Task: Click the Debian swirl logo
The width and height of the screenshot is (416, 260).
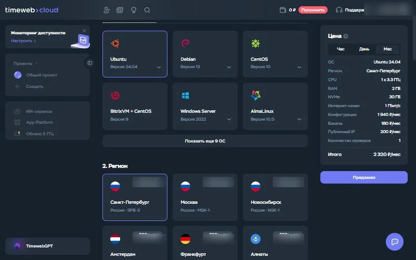Action: [x=185, y=43]
